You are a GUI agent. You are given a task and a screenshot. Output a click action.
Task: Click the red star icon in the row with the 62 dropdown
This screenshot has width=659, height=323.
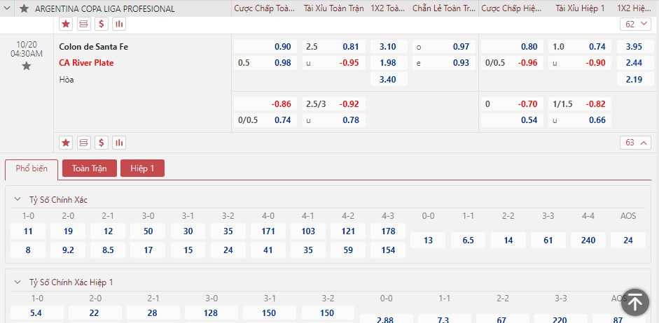pos(66,24)
